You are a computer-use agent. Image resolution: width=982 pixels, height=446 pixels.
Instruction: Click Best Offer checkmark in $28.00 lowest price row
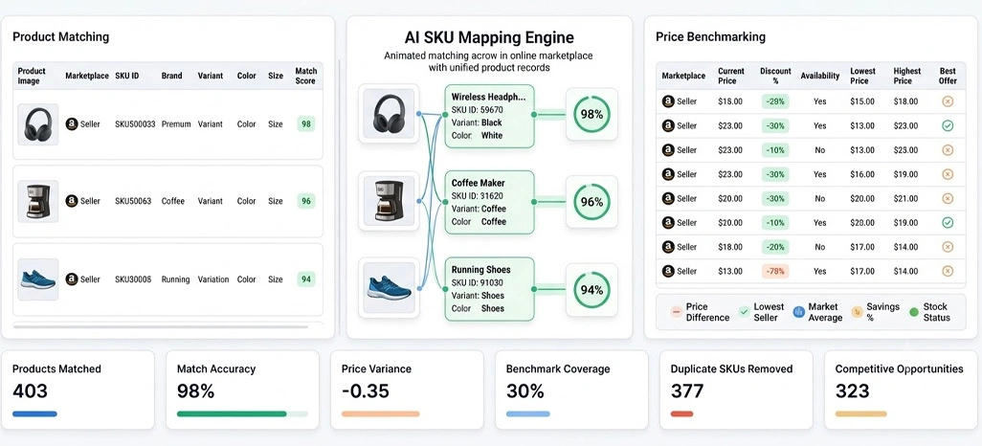(x=948, y=222)
